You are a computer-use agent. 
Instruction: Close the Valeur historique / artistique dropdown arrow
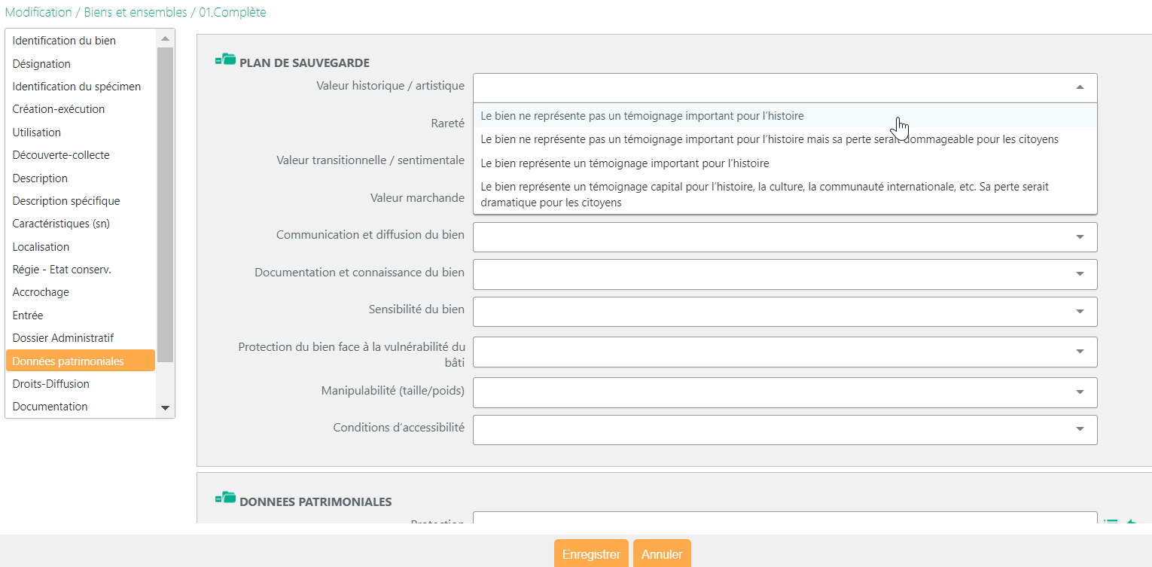[1080, 87]
